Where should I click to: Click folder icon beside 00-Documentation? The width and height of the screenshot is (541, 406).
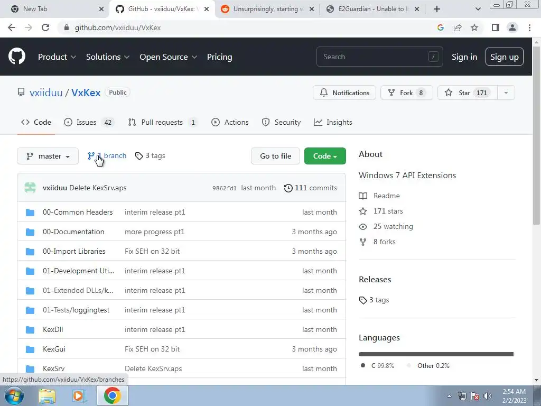coord(30,232)
